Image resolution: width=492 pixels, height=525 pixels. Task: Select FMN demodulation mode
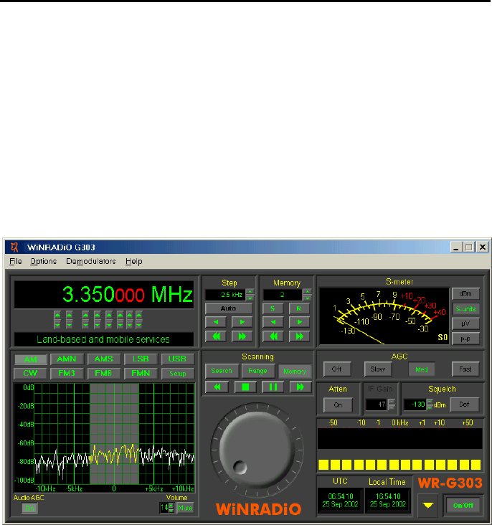click(x=141, y=374)
